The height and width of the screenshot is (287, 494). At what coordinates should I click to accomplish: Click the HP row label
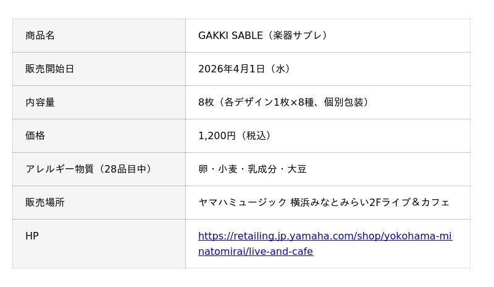[x=32, y=236]
